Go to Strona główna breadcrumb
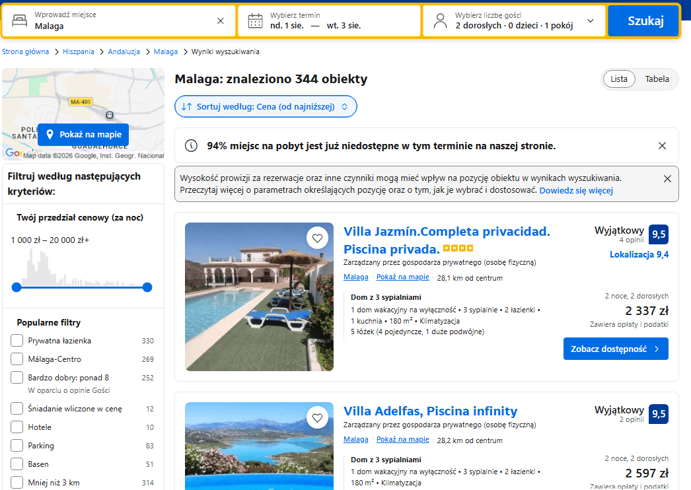 point(26,52)
